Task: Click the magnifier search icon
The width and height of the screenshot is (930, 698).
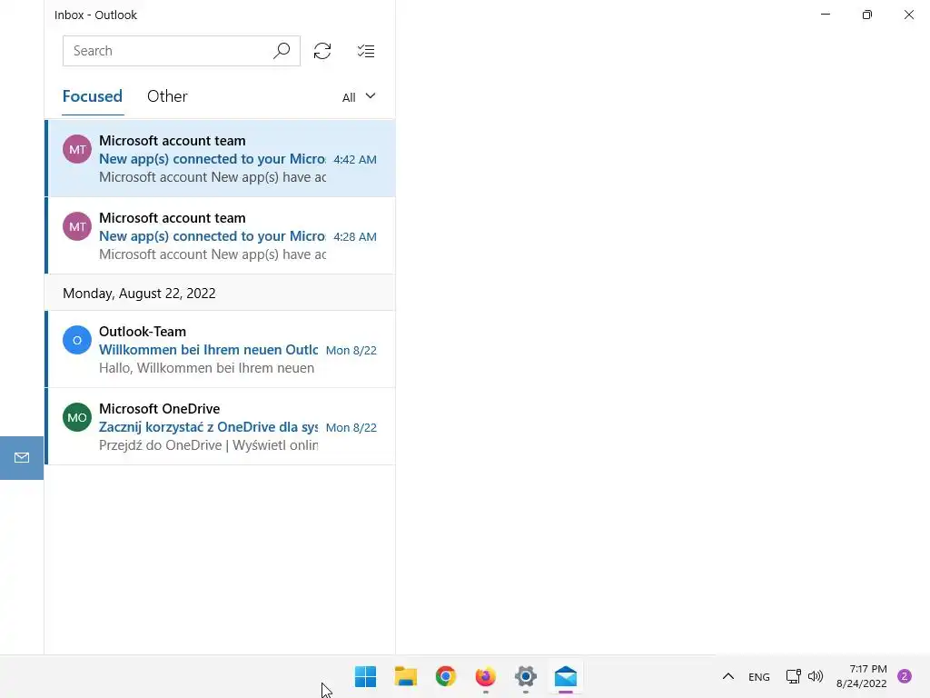Action: pyautogui.click(x=282, y=51)
